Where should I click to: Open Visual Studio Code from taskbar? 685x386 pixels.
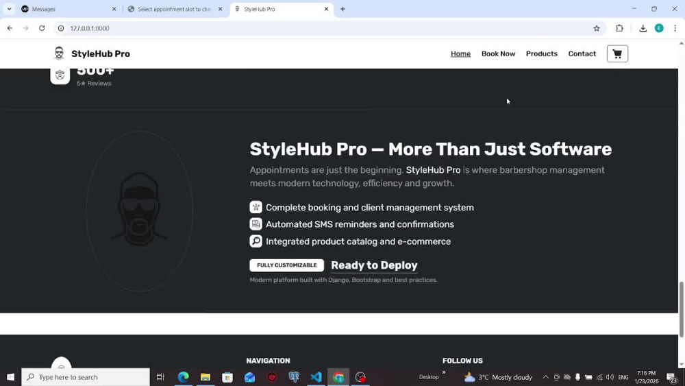(316, 377)
